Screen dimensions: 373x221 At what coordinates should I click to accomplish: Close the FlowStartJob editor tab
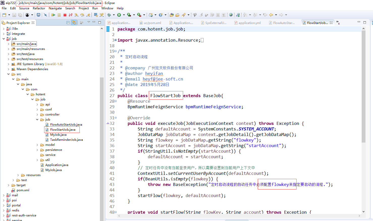coord(331,23)
